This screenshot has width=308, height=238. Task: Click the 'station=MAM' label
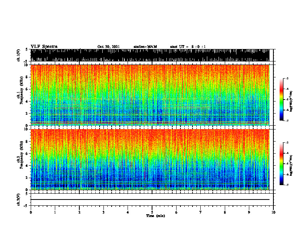click(x=145, y=47)
